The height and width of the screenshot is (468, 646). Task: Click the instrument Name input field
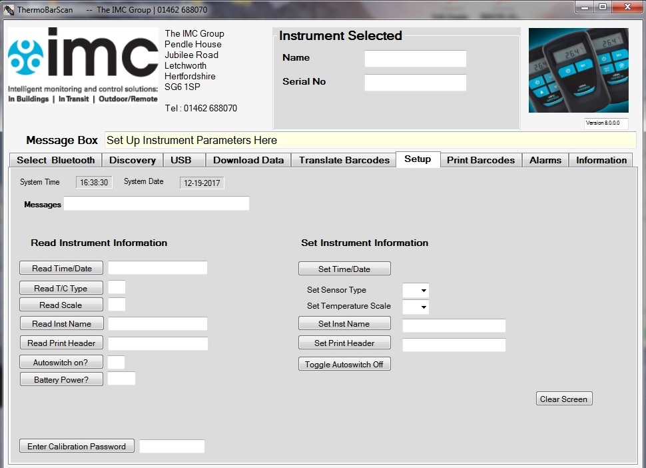coord(415,59)
